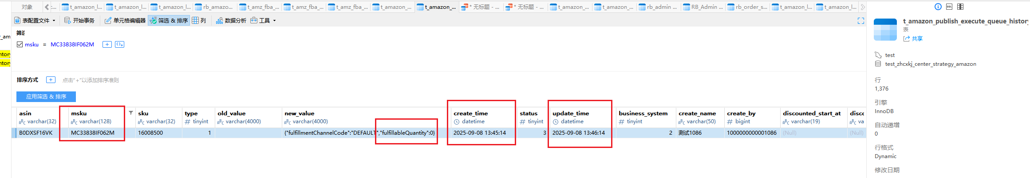Click the large table icon in info panel

click(885, 30)
